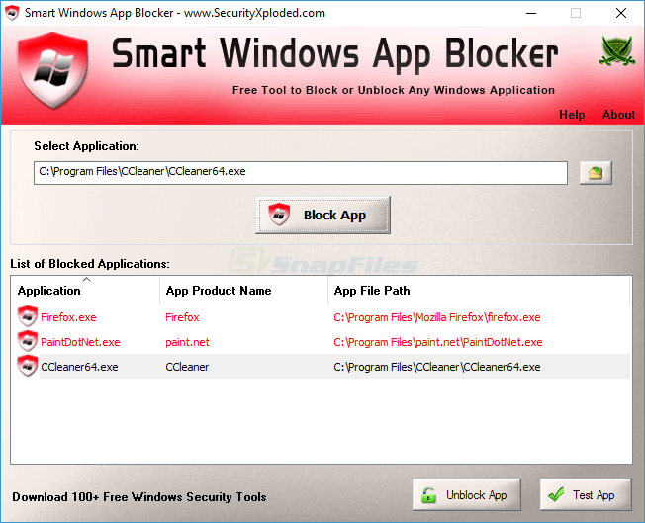Click the title bar app shield icon
Image resolution: width=645 pixels, height=523 pixels.
tap(12, 13)
